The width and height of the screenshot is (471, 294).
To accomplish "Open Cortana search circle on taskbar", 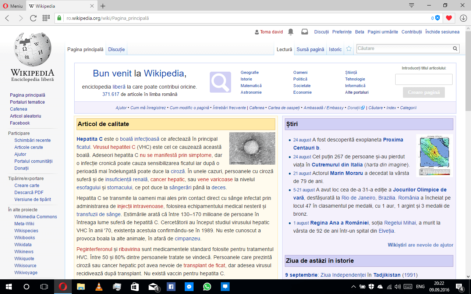I will coord(26,287).
